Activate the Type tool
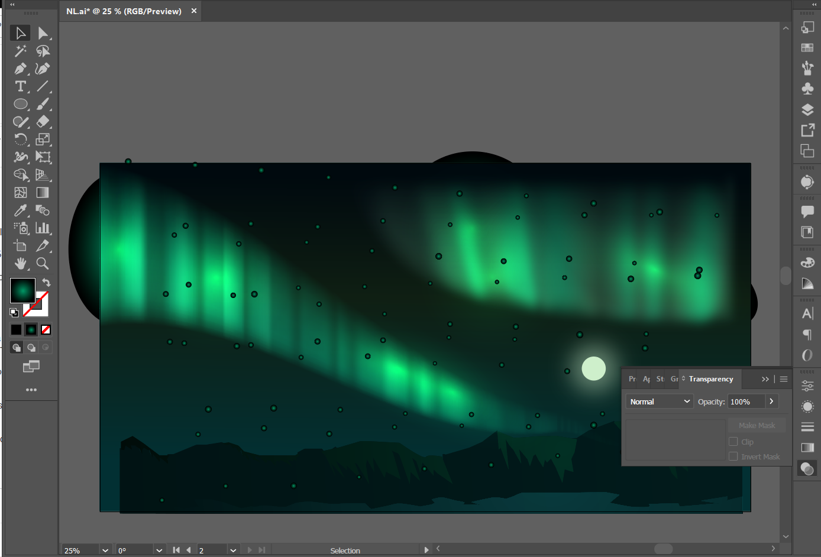This screenshot has height=557, width=821. (20, 86)
